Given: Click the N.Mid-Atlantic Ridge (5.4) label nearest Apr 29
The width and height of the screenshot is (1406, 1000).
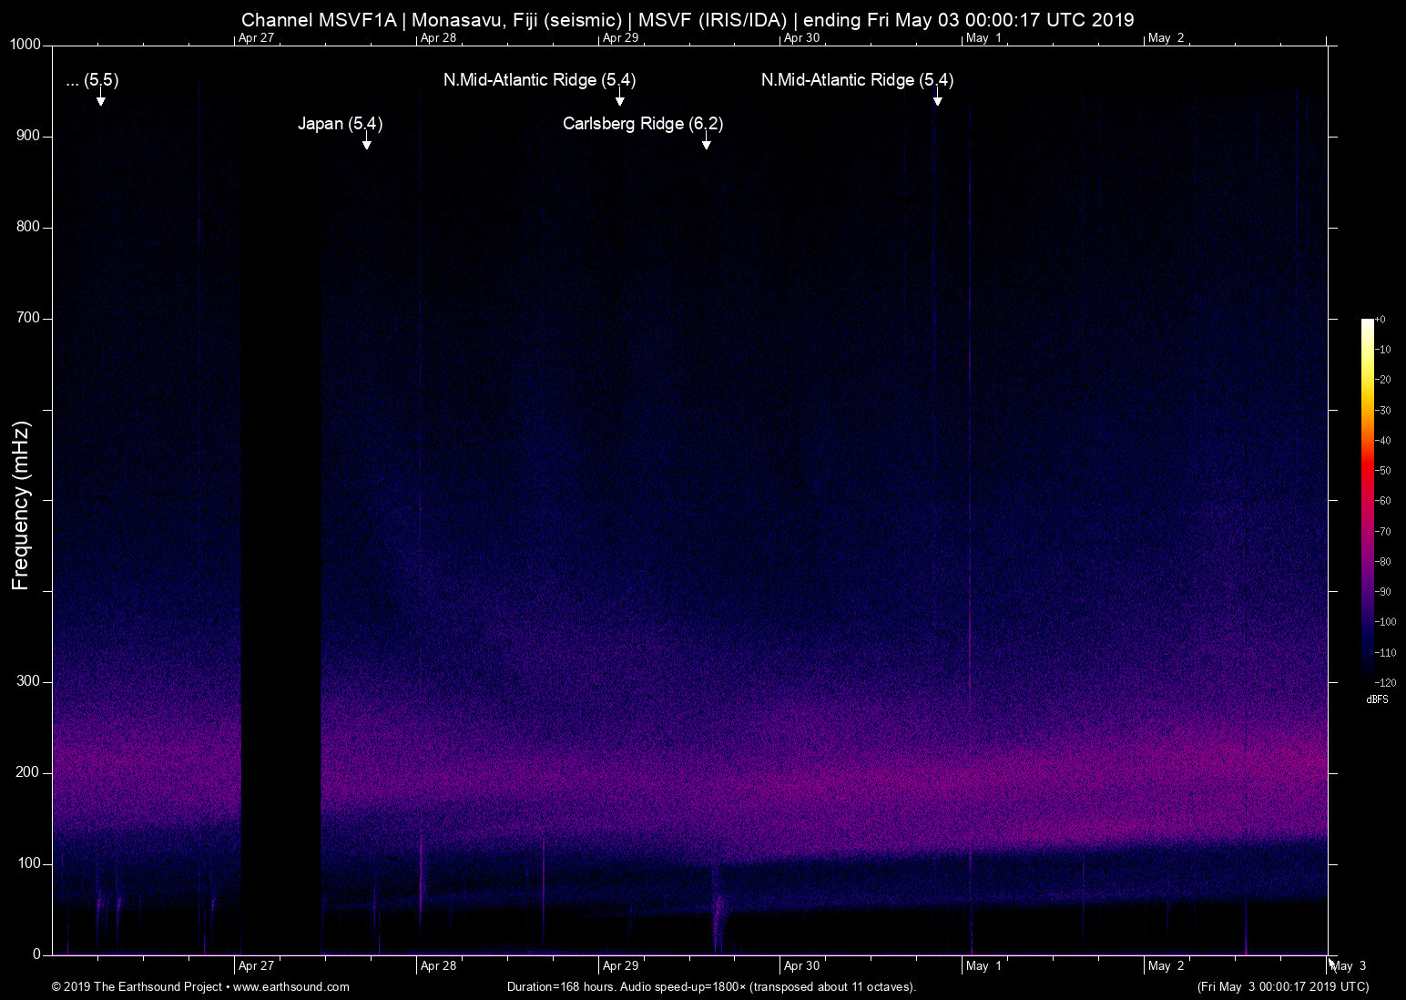Looking at the screenshot, I should coord(539,80).
